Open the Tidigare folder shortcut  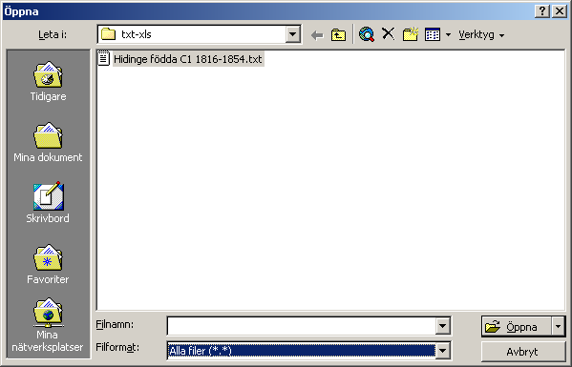48,82
